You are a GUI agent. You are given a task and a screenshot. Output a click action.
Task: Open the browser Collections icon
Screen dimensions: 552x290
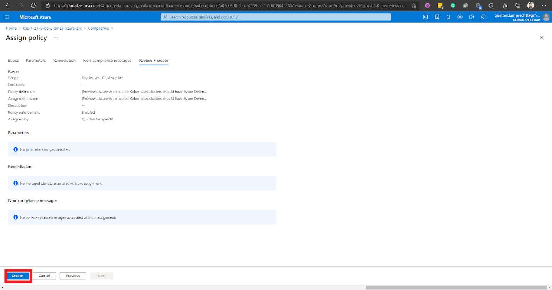[518, 5]
